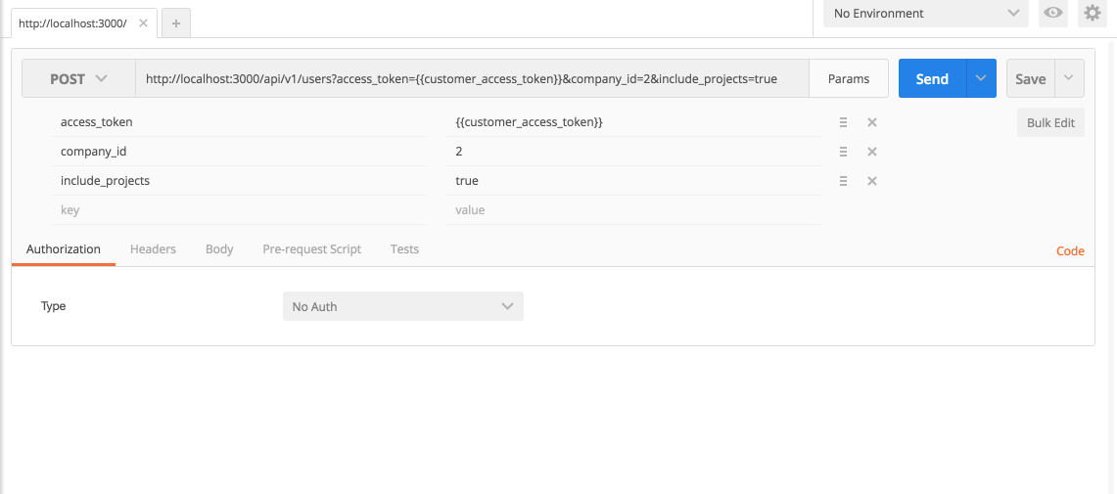This screenshot has height=494, width=1117.
Task: Open the Save options arrow
Action: point(1069,78)
